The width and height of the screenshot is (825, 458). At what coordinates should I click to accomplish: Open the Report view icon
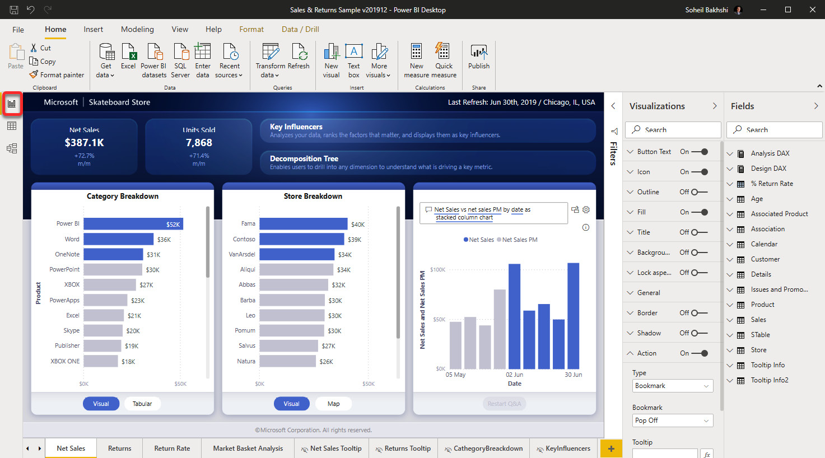click(12, 104)
